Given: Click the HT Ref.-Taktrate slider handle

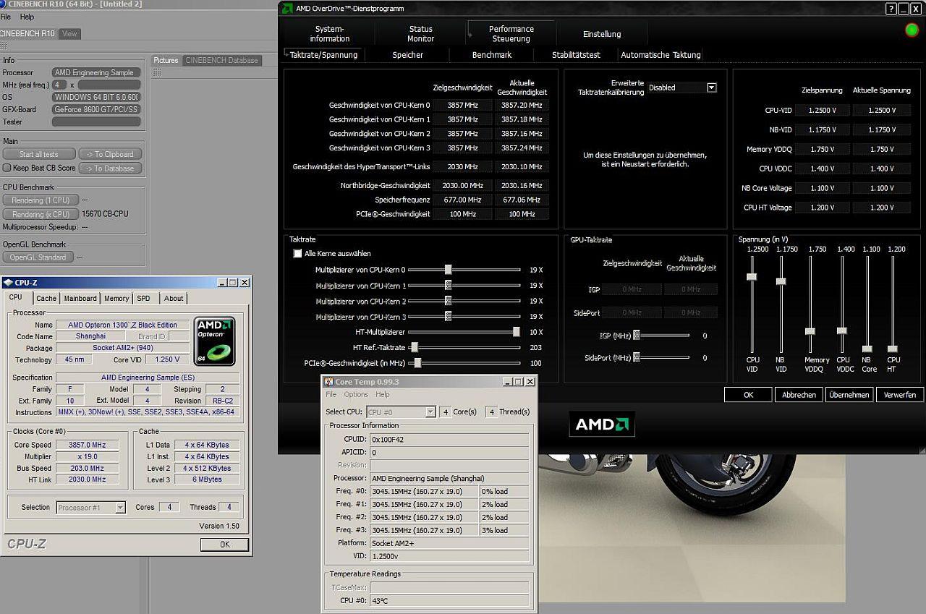Looking at the screenshot, I should (x=414, y=348).
